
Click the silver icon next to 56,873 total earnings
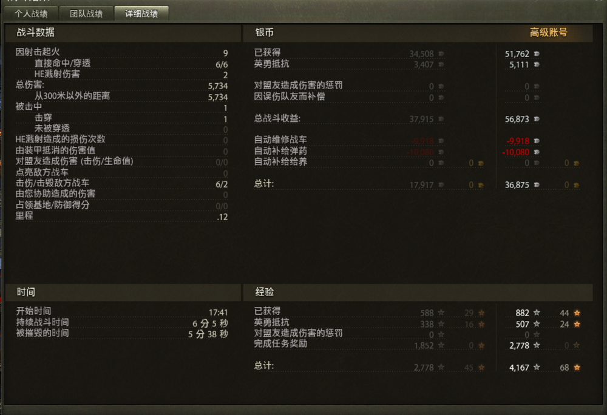537,119
